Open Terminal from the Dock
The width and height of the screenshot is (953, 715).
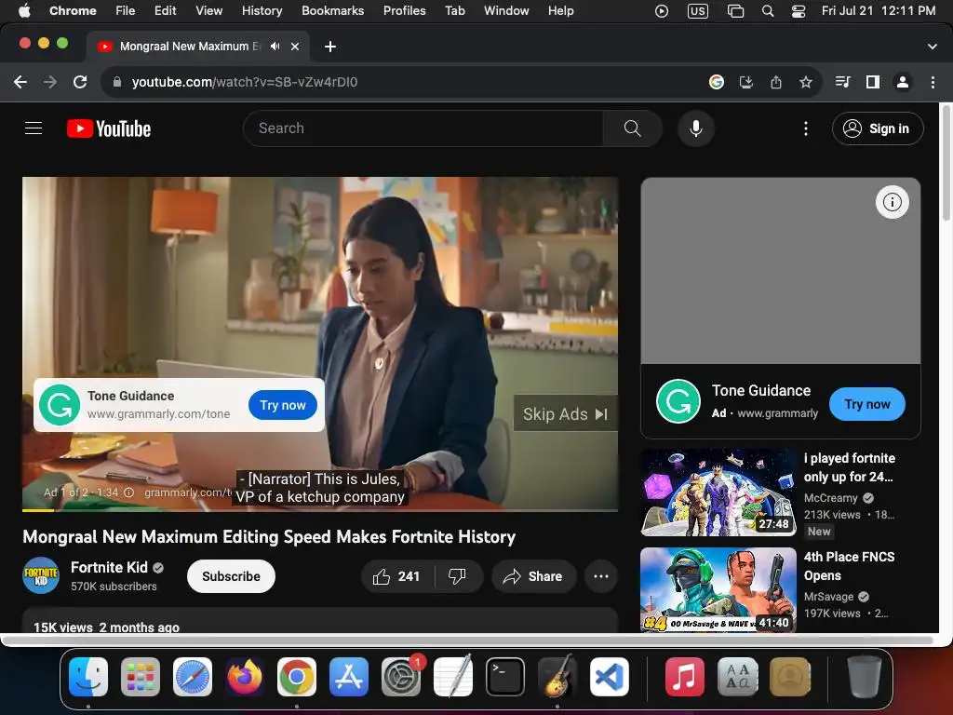coord(505,677)
